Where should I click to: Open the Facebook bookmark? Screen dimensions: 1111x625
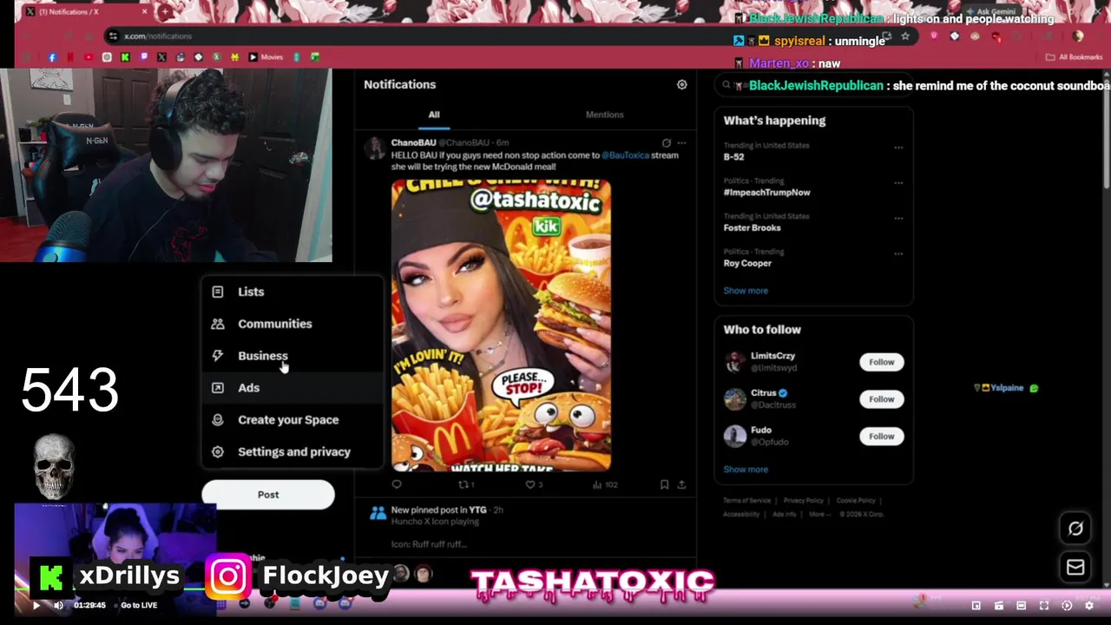pos(53,57)
